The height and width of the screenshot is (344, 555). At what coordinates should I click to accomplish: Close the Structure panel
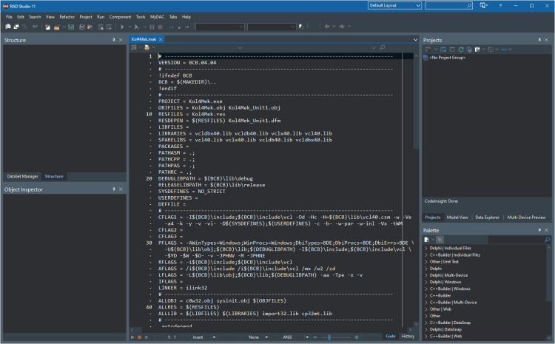coord(121,40)
